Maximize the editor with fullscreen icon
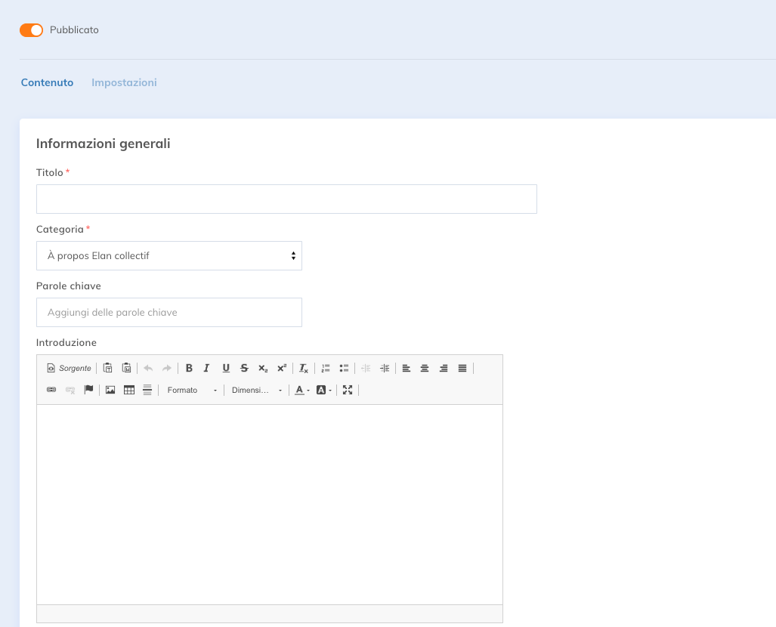776x627 pixels. coord(348,390)
